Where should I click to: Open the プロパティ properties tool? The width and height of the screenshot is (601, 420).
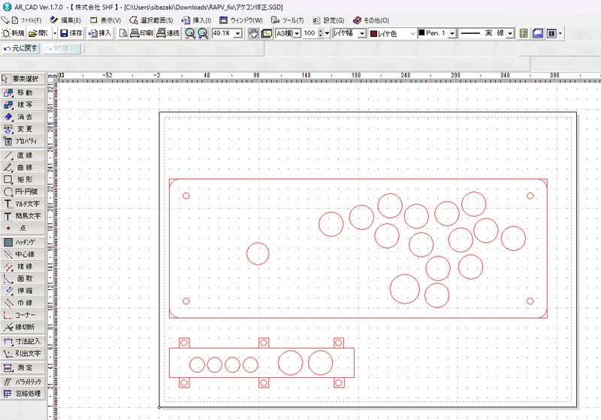coord(23,141)
